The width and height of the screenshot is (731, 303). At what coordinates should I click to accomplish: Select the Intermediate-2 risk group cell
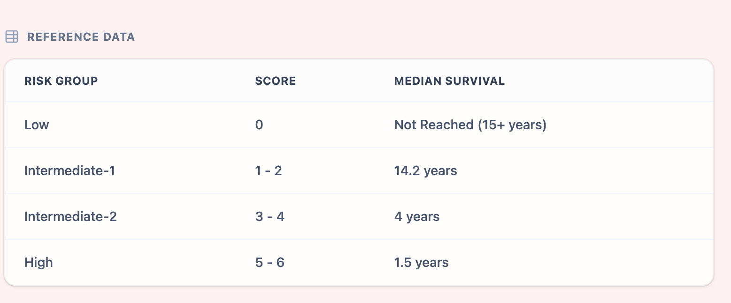[70, 216]
